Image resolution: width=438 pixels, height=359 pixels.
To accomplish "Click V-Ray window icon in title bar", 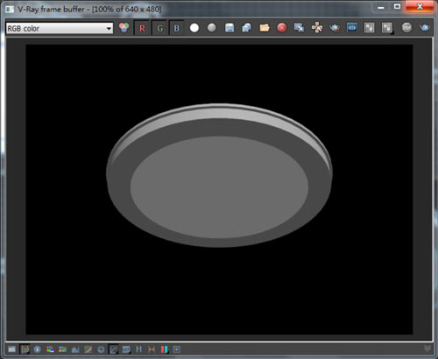I will tap(10, 10).
